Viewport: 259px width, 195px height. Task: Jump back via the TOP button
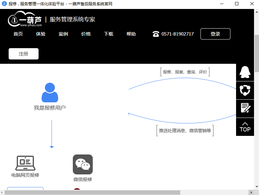point(245,127)
